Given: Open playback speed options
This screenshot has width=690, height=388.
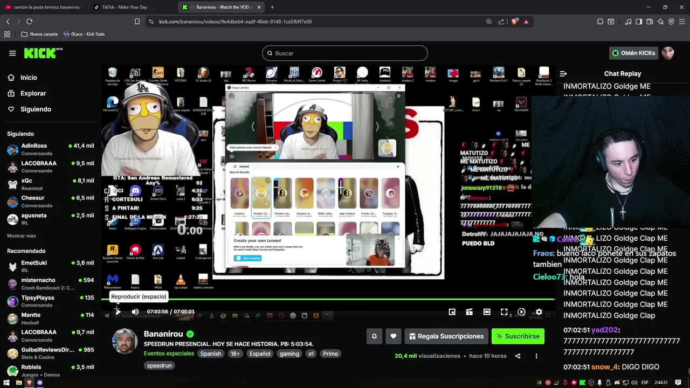Looking at the screenshot, I should (x=521, y=311).
